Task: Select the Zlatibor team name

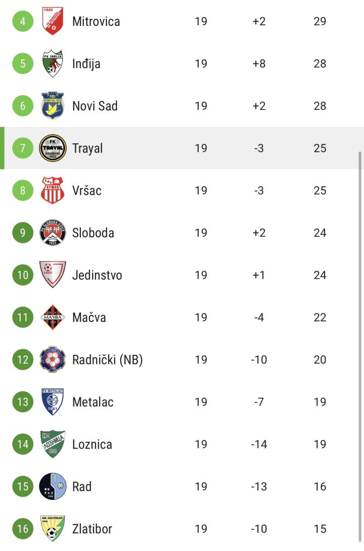Action: pos(92,529)
